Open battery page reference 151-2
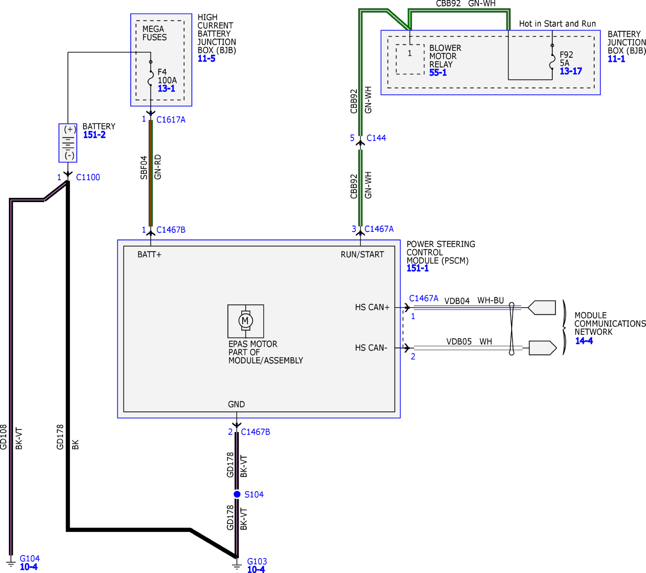Image resolution: width=646 pixels, height=573 pixels. (94, 135)
